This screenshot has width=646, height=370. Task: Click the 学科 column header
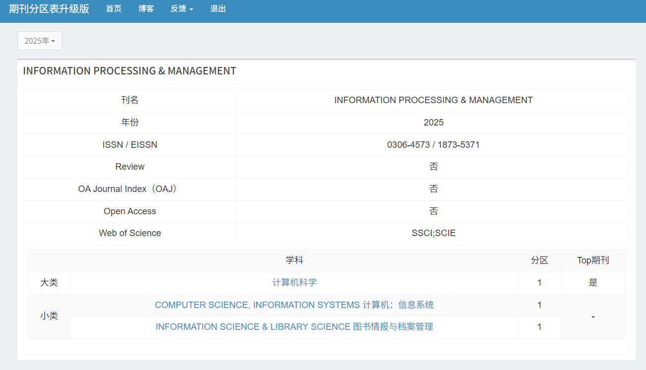294,260
